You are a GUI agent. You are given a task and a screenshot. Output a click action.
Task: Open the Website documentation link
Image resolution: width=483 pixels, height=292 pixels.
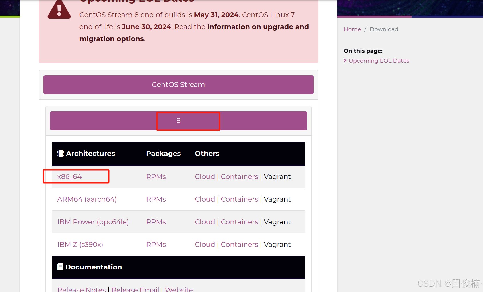click(x=179, y=289)
